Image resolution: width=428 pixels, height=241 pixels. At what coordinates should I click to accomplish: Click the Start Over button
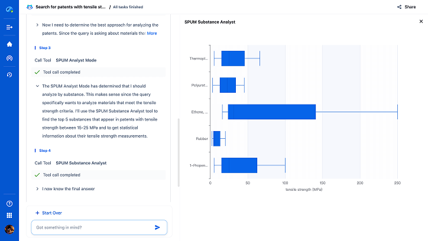(48, 213)
